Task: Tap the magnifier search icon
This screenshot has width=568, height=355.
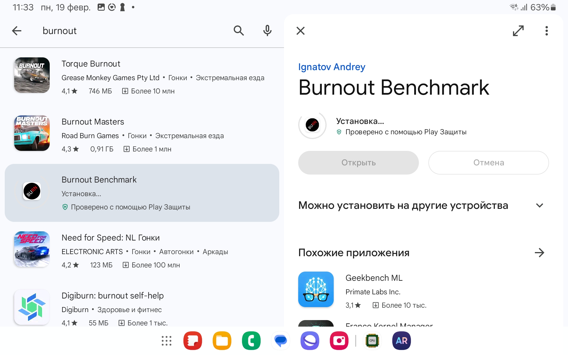Action: pyautogui.click(x=238, y=30)
